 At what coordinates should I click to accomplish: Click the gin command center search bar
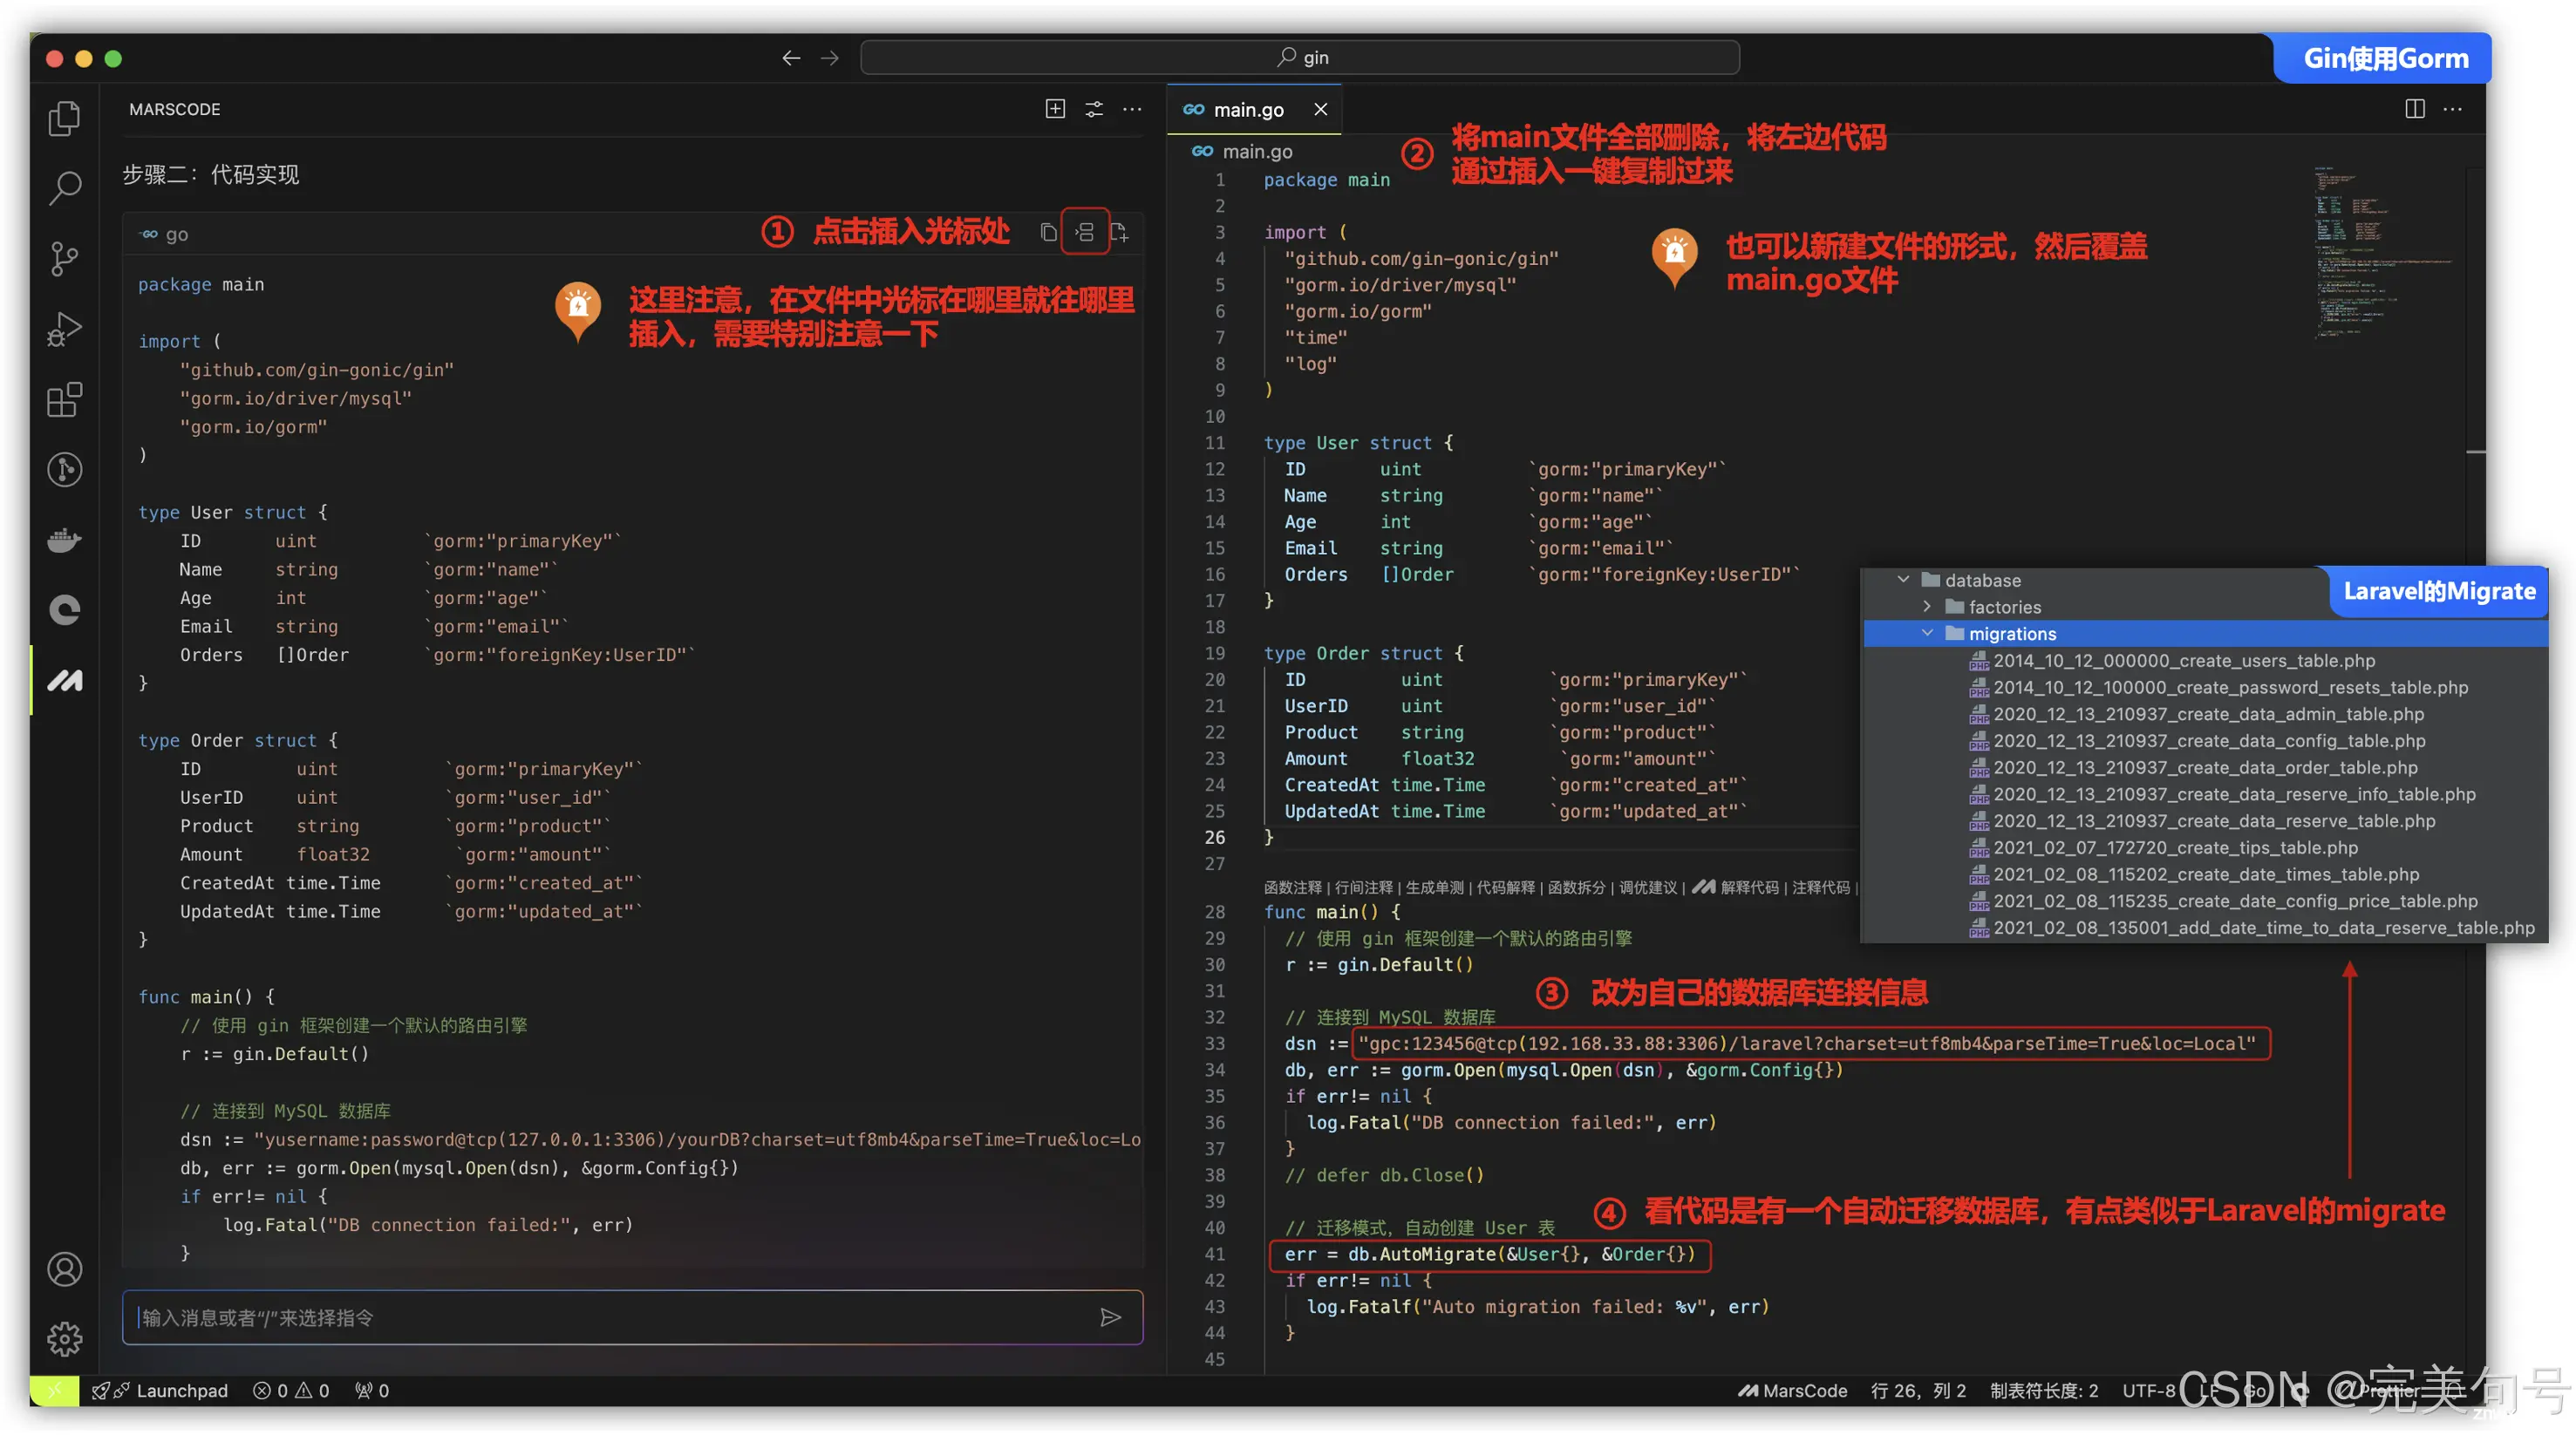(x=1299, y=58)
